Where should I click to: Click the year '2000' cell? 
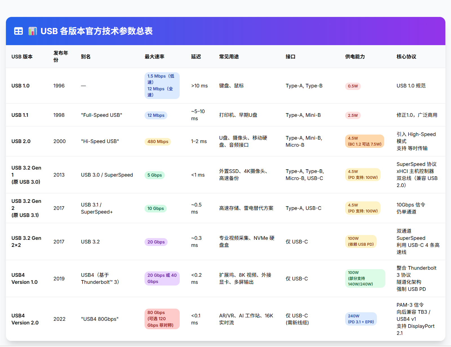point(59,141)
